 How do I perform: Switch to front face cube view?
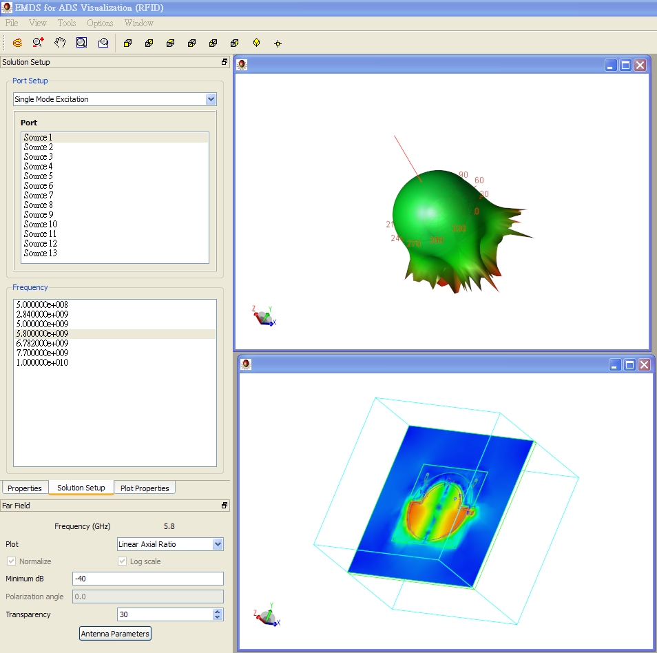tap(128, 43)
